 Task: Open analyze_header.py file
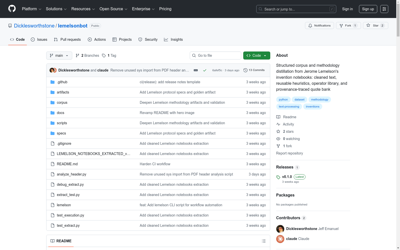(x=71, y=174)
